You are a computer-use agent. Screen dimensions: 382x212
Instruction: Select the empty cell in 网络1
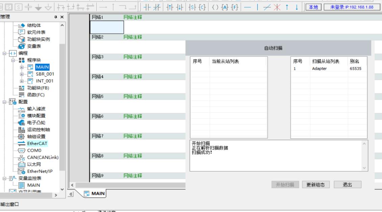[x=107, y=27]
